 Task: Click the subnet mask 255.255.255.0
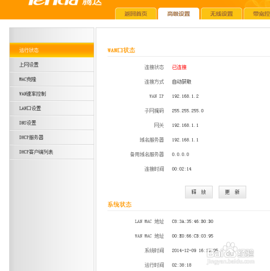click(x=188, y=111)
